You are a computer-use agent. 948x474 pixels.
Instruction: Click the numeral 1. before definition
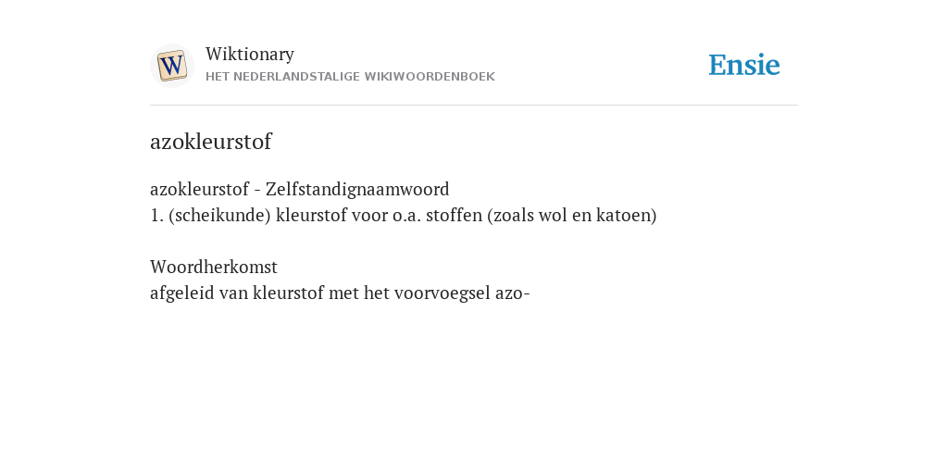click(156, 216)
